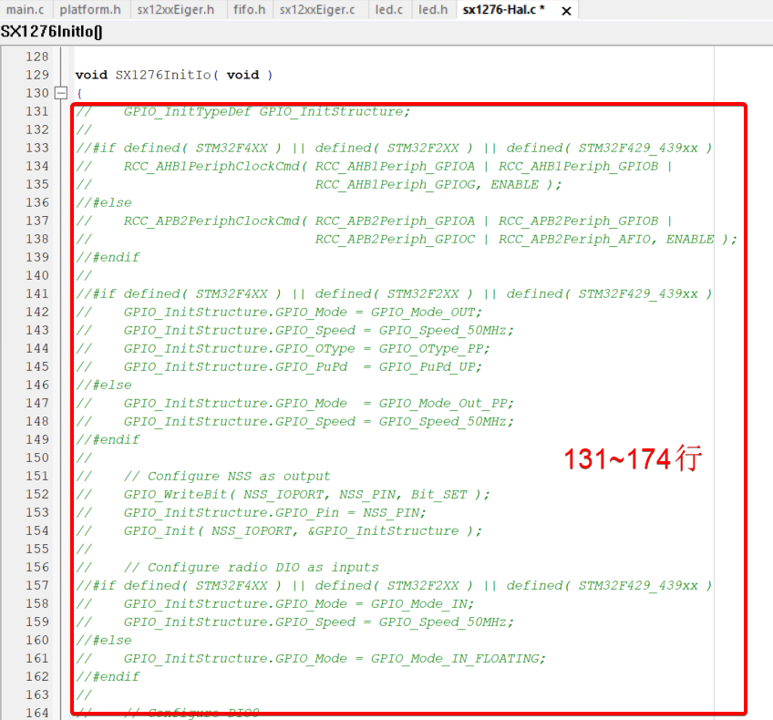Place cursor on 'void SX1276InitIo( void )' line
Viewport: 773px width, 720px height.
tap(173, 75)
